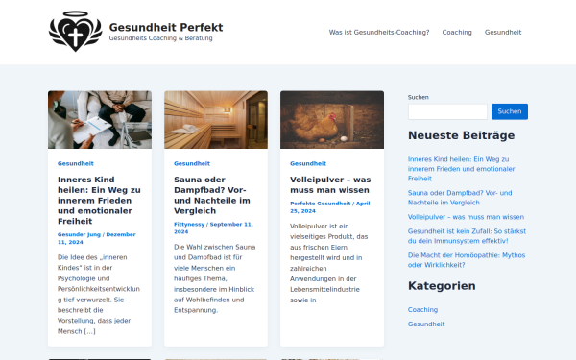Click the date 'April 25, 2024'
The width and height of the screenshot is (576, 360).
click(x=330, y=207)
